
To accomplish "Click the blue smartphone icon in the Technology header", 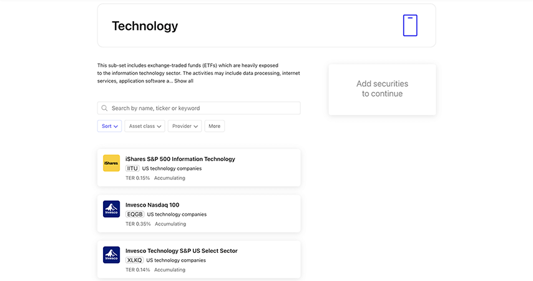I will click(x=410, y=26).
